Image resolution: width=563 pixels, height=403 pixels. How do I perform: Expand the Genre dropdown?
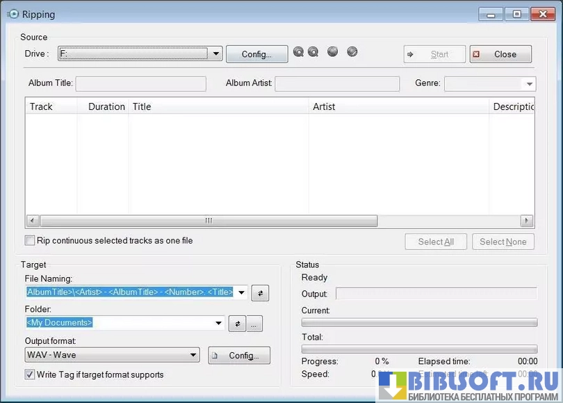click(x=529, y=84)
